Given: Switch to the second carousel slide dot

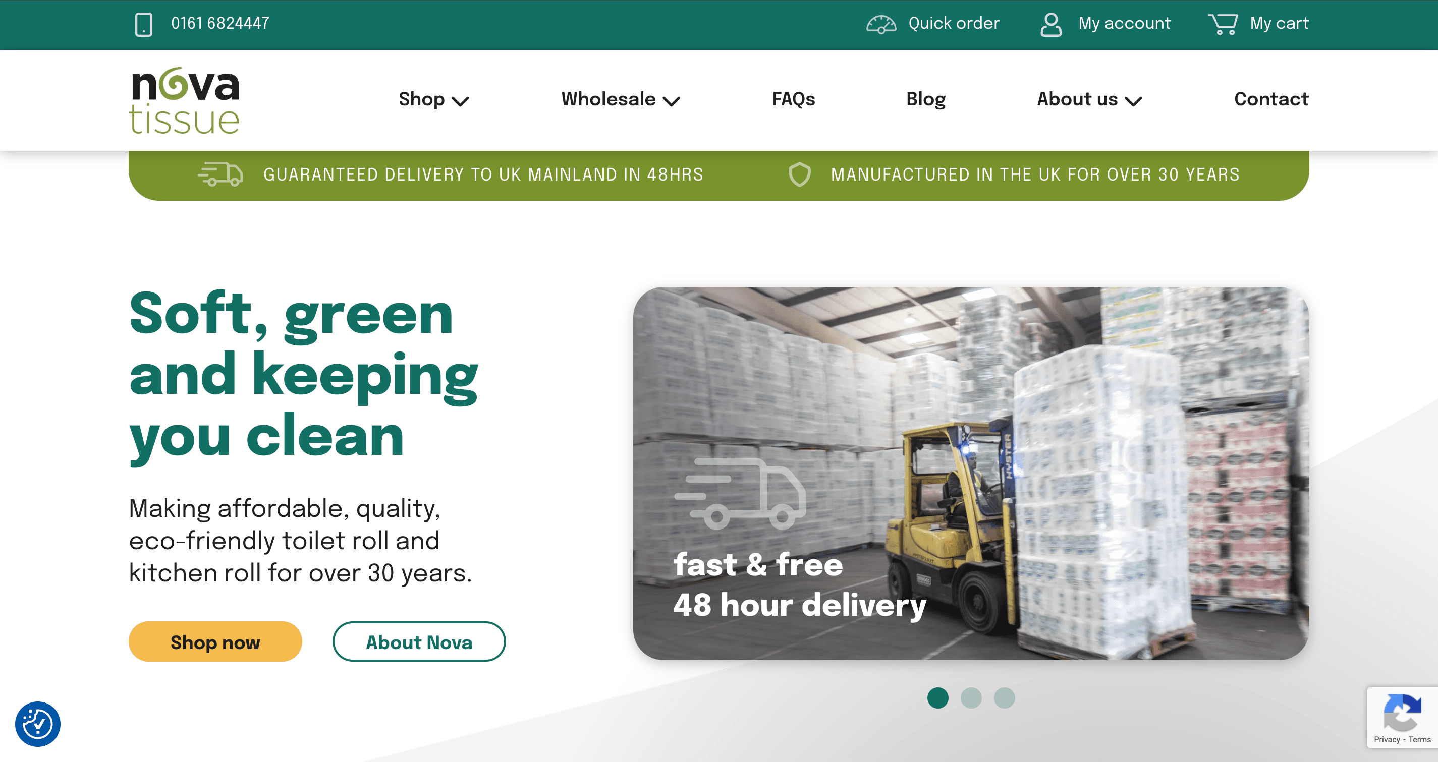Looking at the screenshot, I should (971, 698).
